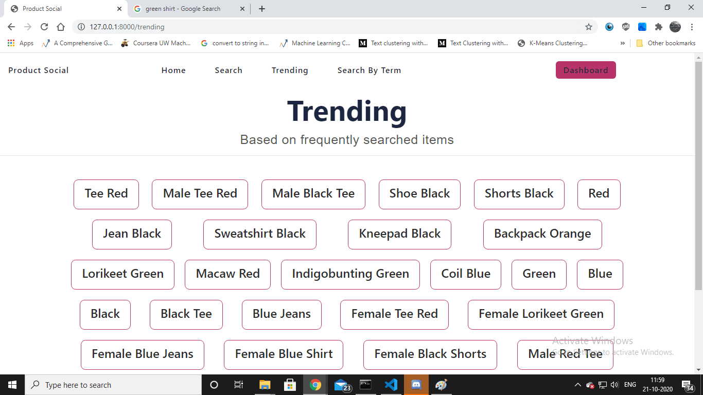Screen dimensions: 703x395
Task: Open the notification center icon
Action: click(x=688, y=385)
